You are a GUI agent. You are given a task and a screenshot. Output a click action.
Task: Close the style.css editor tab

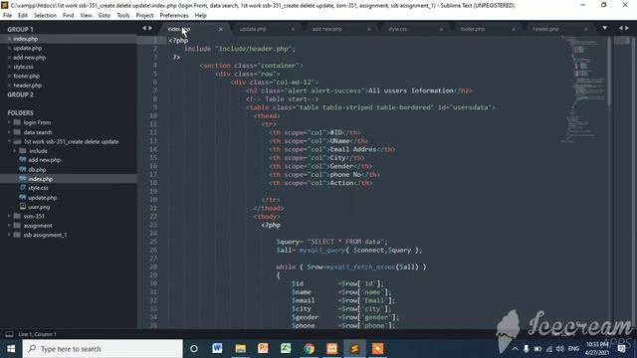coord(441,29)
